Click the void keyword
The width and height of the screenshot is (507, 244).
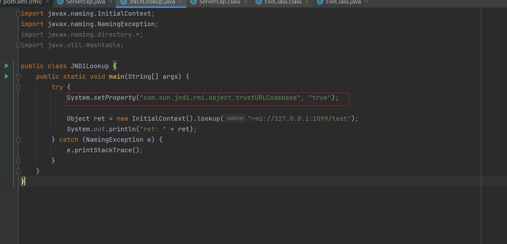coord(97,76)
